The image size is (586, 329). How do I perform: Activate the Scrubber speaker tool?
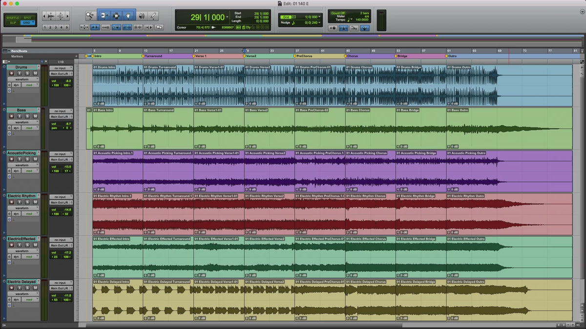pos(141,16)
